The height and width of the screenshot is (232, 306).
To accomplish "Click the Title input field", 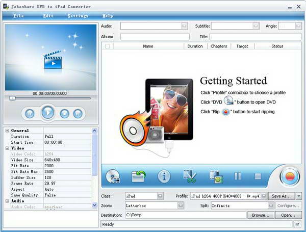I will 256,37.
